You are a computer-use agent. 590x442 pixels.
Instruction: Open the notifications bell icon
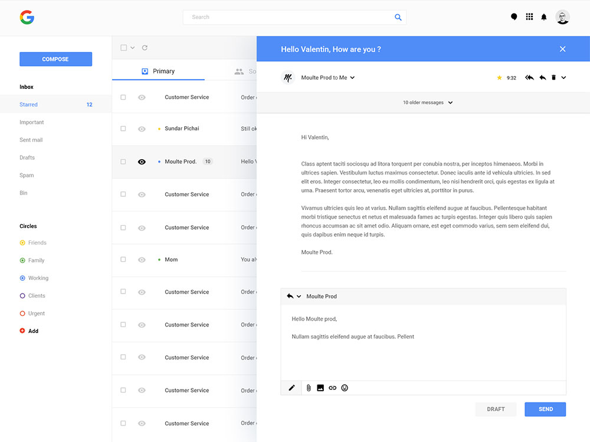pyautogui.click(x=544, y=17)
